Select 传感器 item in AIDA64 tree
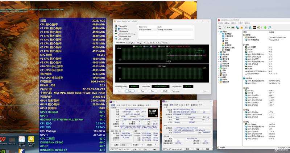The width and height of the screenshot is (290, 153). point(227,50)
